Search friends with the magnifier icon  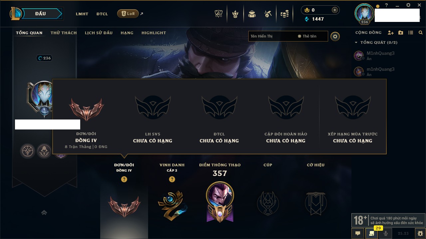click(x=421, y=33)
